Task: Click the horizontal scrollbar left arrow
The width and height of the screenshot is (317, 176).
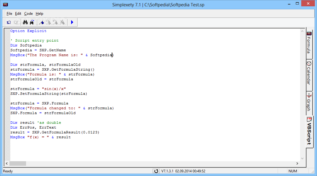Action: click(x=7, y=164)
